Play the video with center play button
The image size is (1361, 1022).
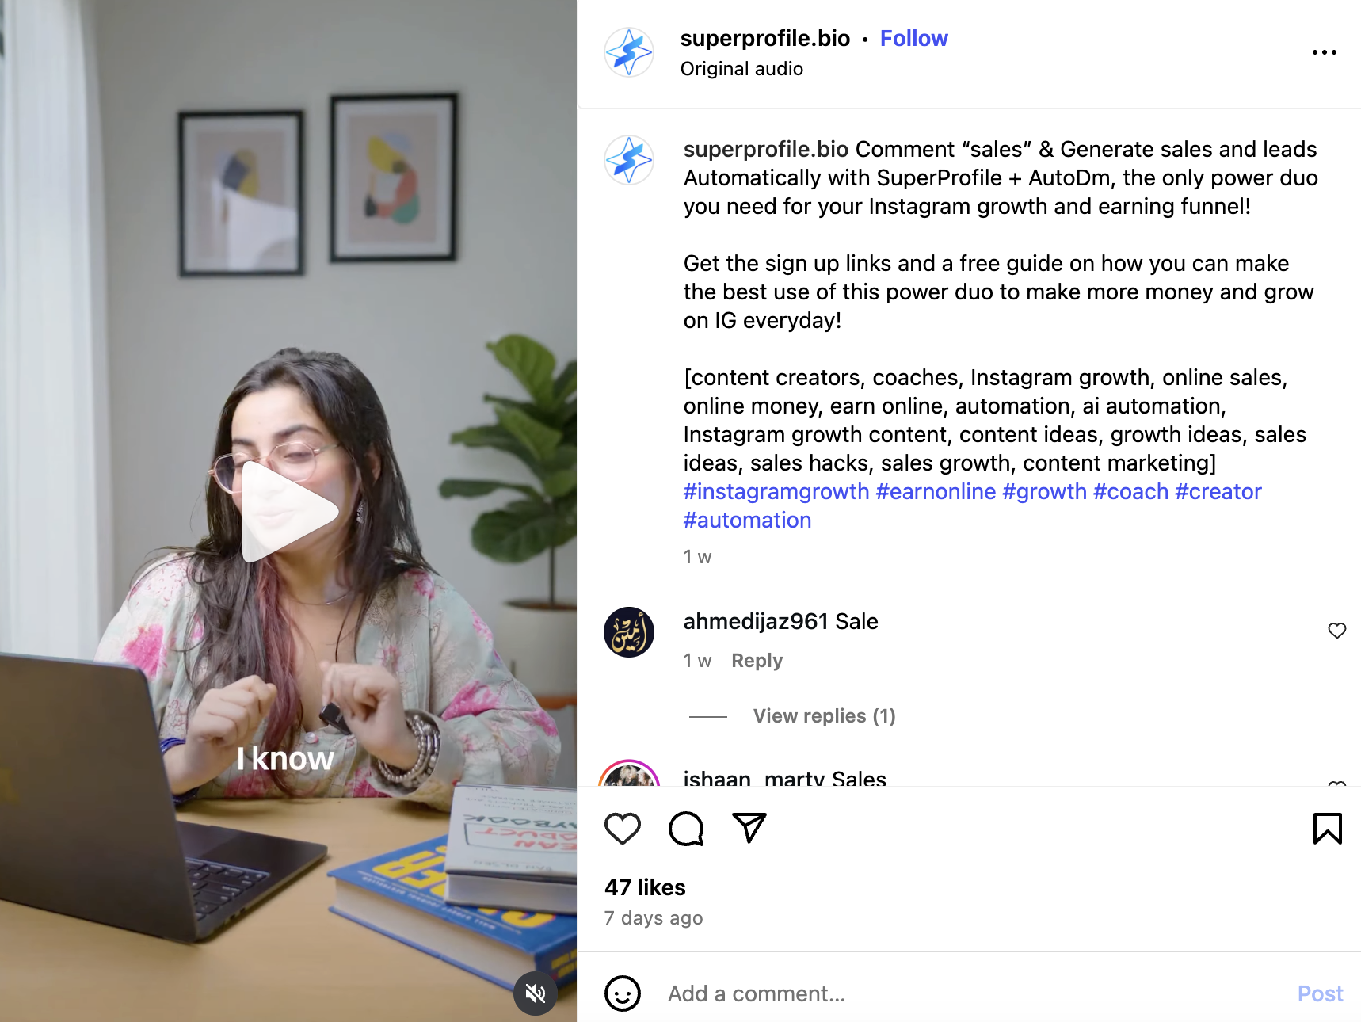pyautogui.click(x=289, y=512)
